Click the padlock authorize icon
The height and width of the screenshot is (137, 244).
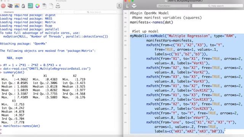pyautogui.click(x=23, y=6)
